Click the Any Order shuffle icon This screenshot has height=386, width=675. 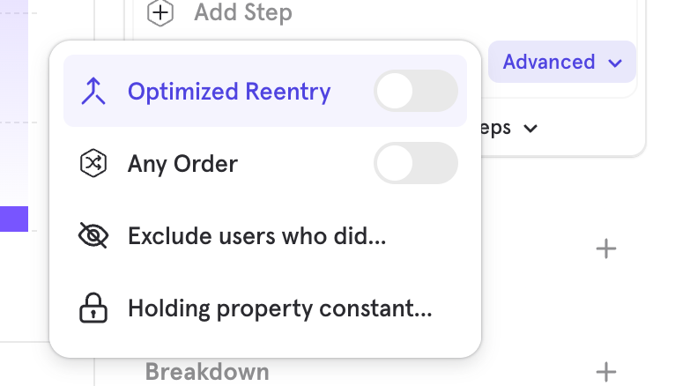pos(93,164)
